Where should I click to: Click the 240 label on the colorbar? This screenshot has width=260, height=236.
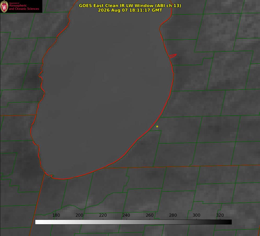pos(126,215)
